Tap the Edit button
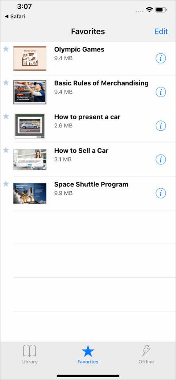Viewport: 176px width, 380px height. pos(161,31)
